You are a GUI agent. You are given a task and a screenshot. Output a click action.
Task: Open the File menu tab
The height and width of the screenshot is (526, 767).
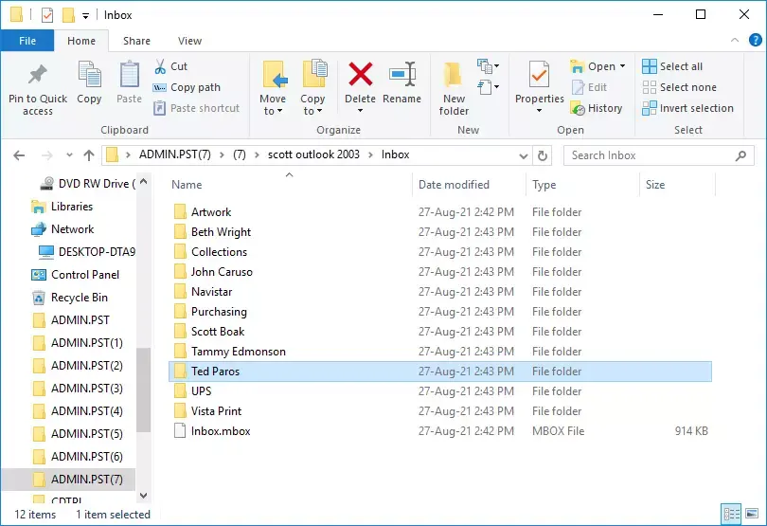[27, 41]
